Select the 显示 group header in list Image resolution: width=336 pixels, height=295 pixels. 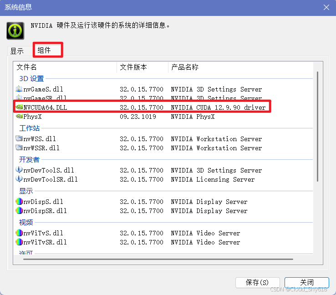tap(26, 191)
